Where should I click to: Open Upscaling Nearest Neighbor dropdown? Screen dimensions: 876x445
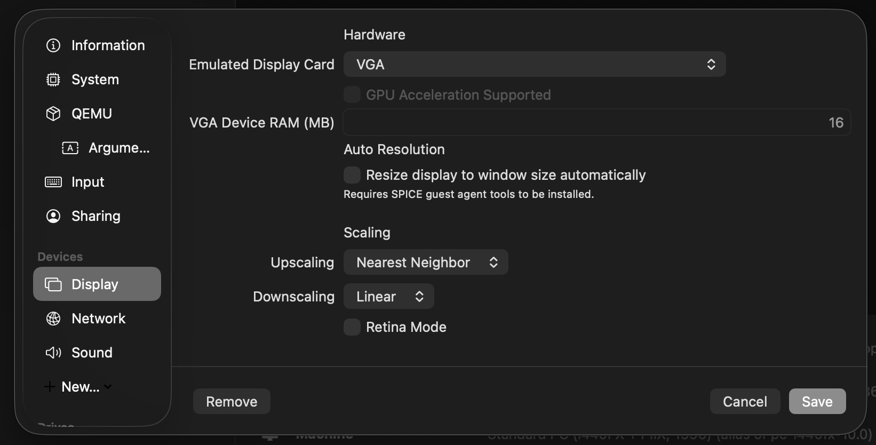(426, 262)
